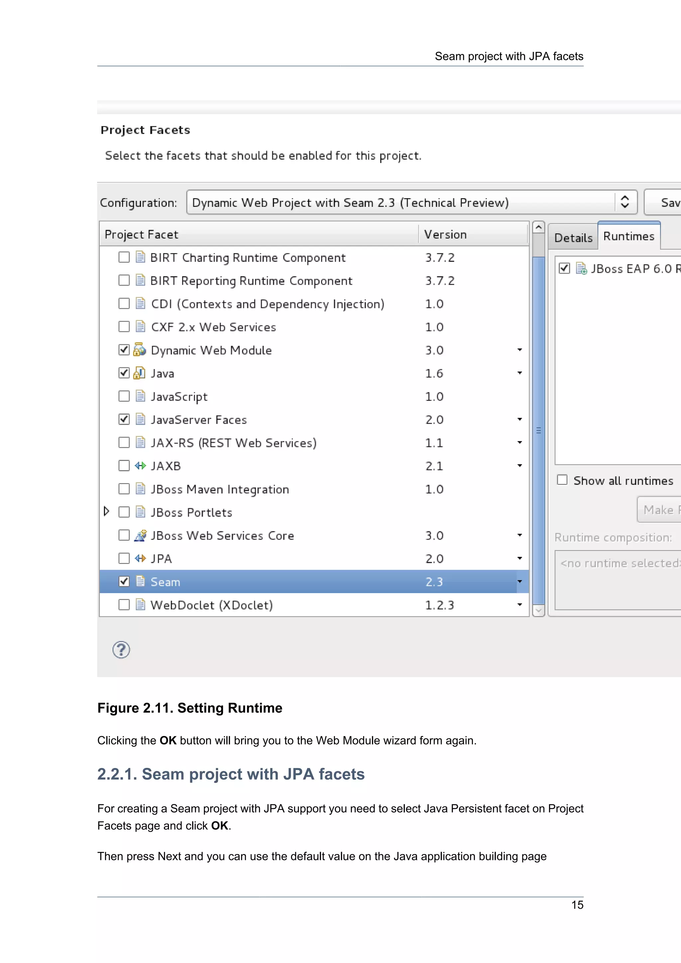This screenshot has width=681, height=963.
Task: Uncheck the JBoss EAP 6.0 runtime checkbox
Action: tap(564, 268)
